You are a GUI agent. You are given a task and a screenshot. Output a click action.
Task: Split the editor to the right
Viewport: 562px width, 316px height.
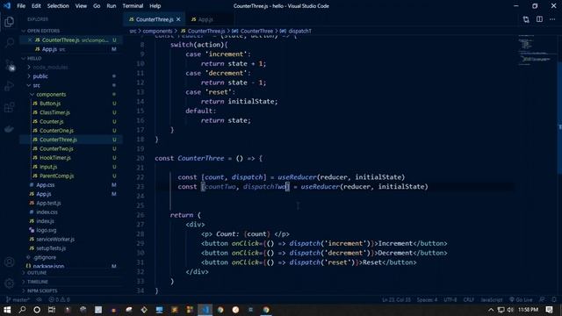tap(539, 19)
